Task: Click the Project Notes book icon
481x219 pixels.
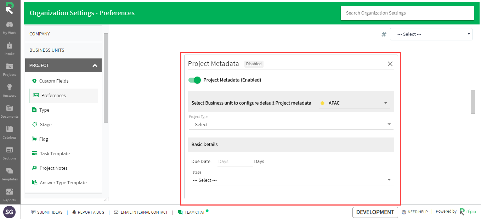Action: tap(34, 168)
